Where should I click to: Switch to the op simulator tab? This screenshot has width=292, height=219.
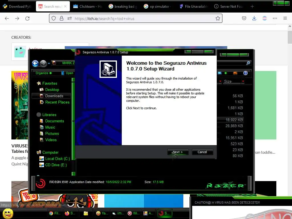tap(158, 6)
